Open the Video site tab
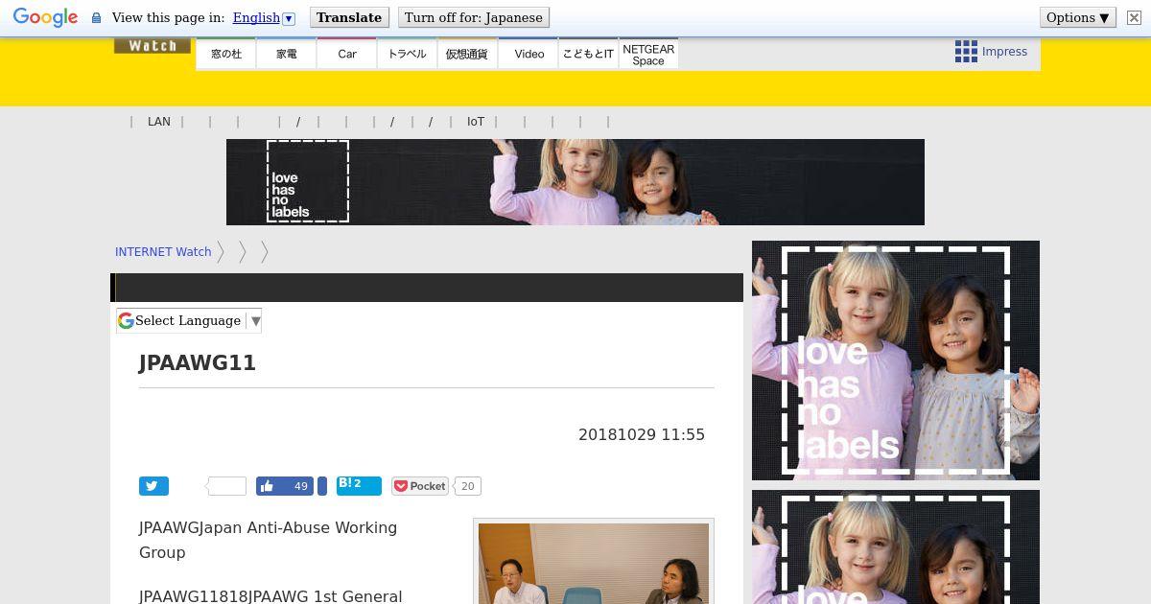Viewport: 1151px width, 604px height. click(x=529, y=54)
